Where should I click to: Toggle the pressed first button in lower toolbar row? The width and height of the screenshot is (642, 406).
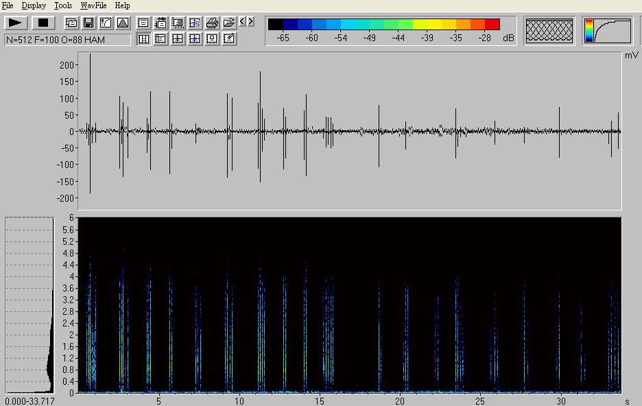coord(143,39)
